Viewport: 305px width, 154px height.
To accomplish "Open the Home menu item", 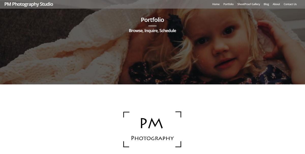I will click(x=216, y=4).
